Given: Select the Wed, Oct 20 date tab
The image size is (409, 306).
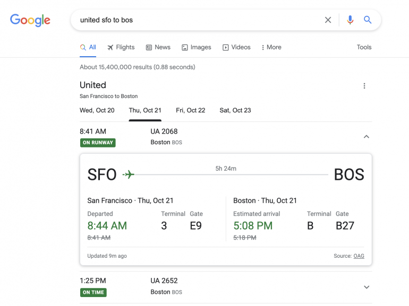Looking at the screenshot, I should 97,110.
